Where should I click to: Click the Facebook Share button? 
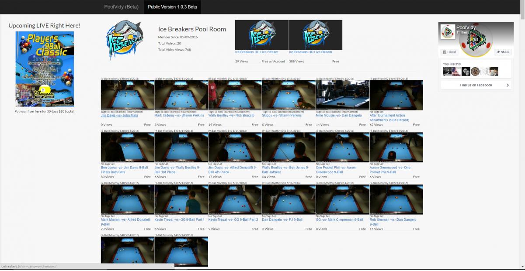coord(502,52)
